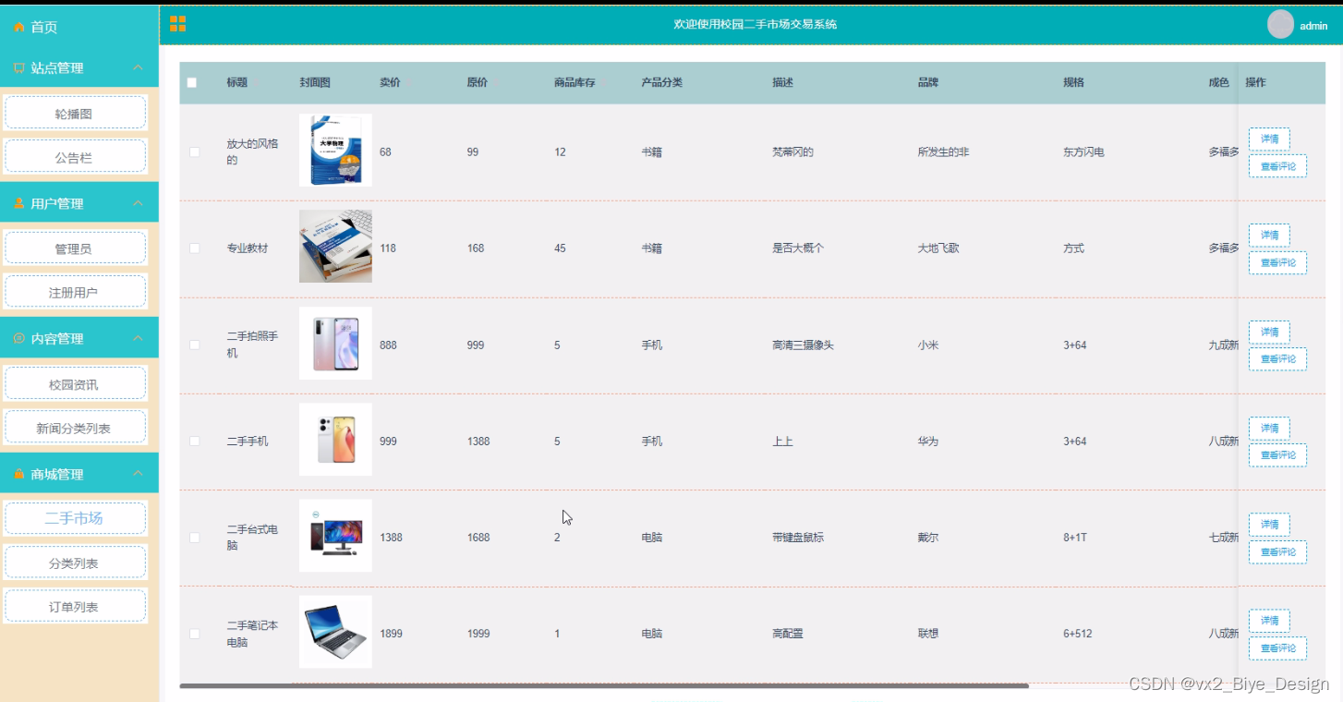
Task: Toggle the orange grid menu icon
Action: pyautogui.click(x=178, y=24)
